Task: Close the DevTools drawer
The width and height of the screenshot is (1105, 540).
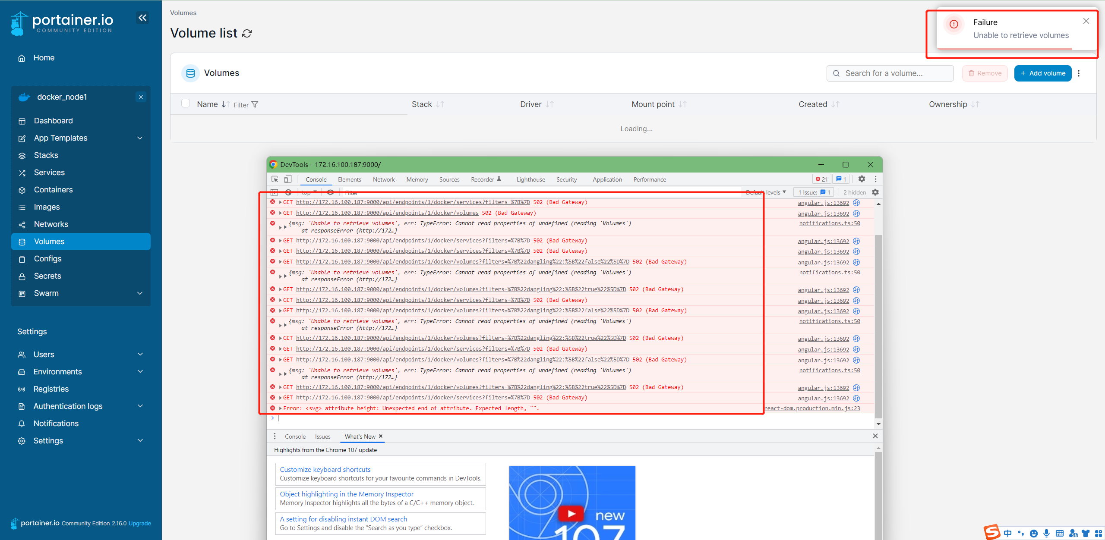Action: pyautogui.click(x=875, y=436)
